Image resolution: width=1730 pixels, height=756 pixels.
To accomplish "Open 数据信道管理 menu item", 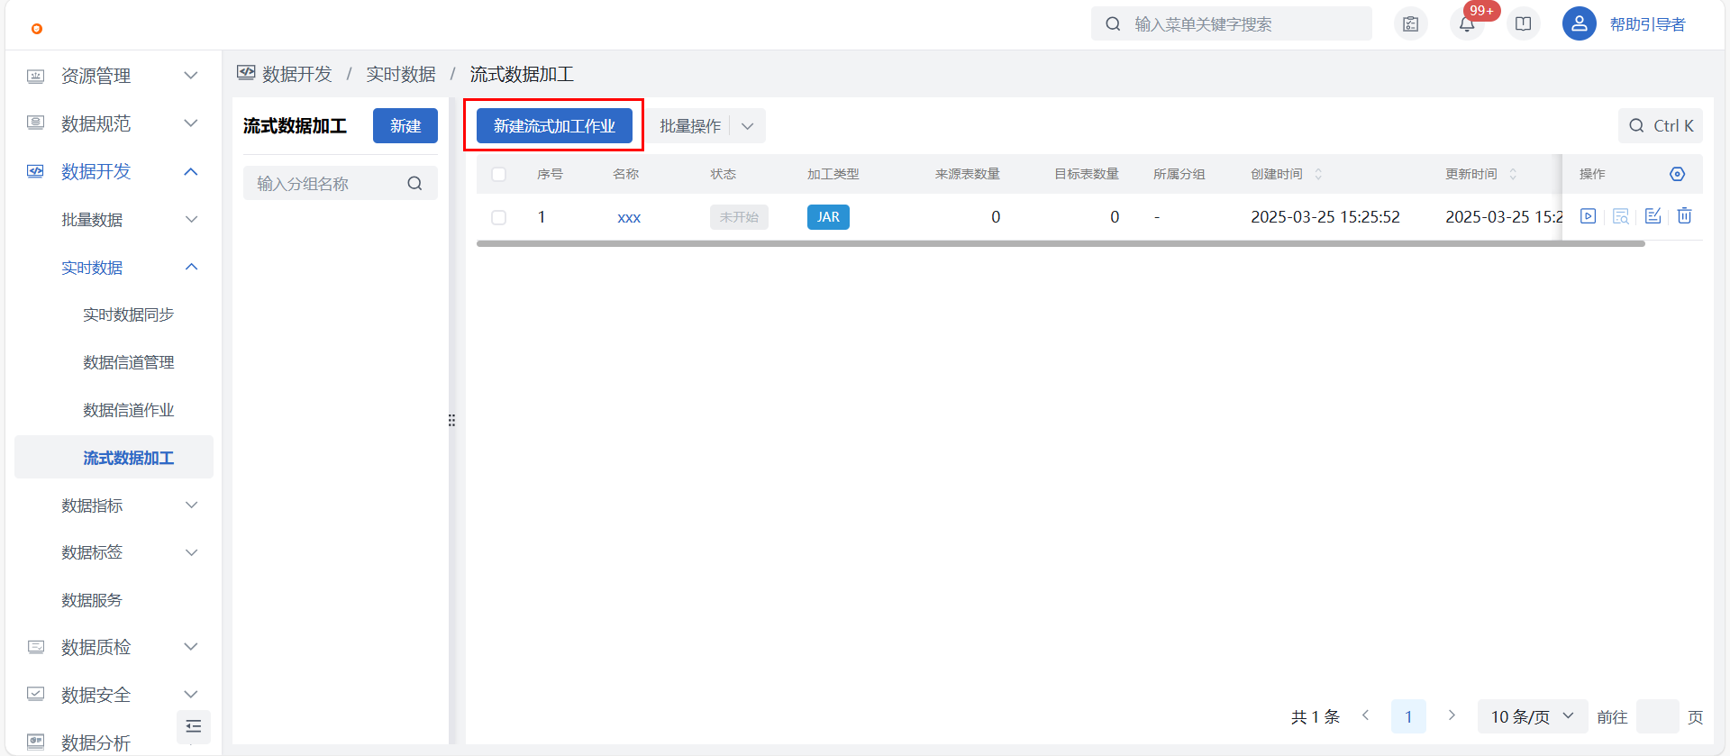I will pyautogui.click(x=128, y=362).
